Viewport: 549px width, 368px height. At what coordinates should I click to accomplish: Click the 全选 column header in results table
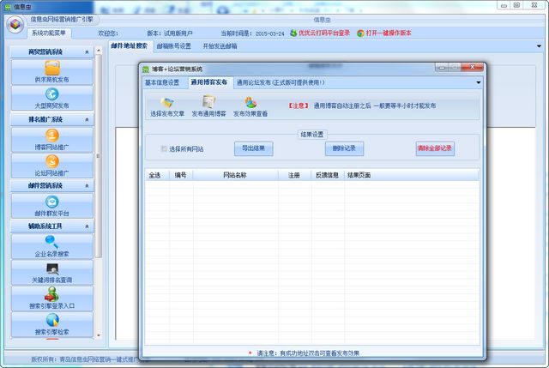click(154, 175)
